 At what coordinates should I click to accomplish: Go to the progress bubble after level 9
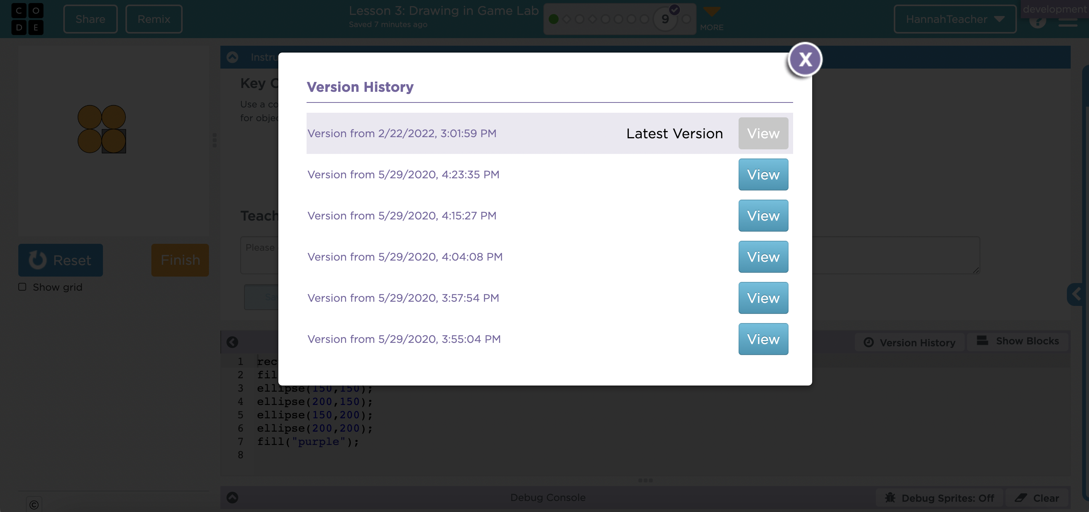pyautogui.click(x=686, y=19)
